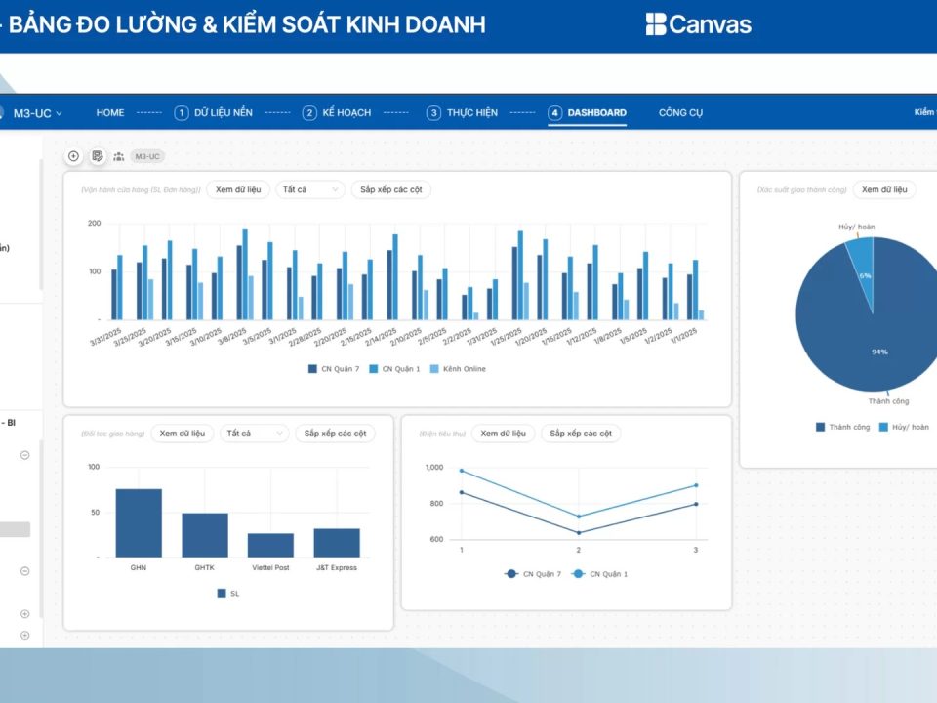This screenshot has width=937, height=703.
Task: Click the GHTK bar in the delivery partner chart
Action: point(205,535)
